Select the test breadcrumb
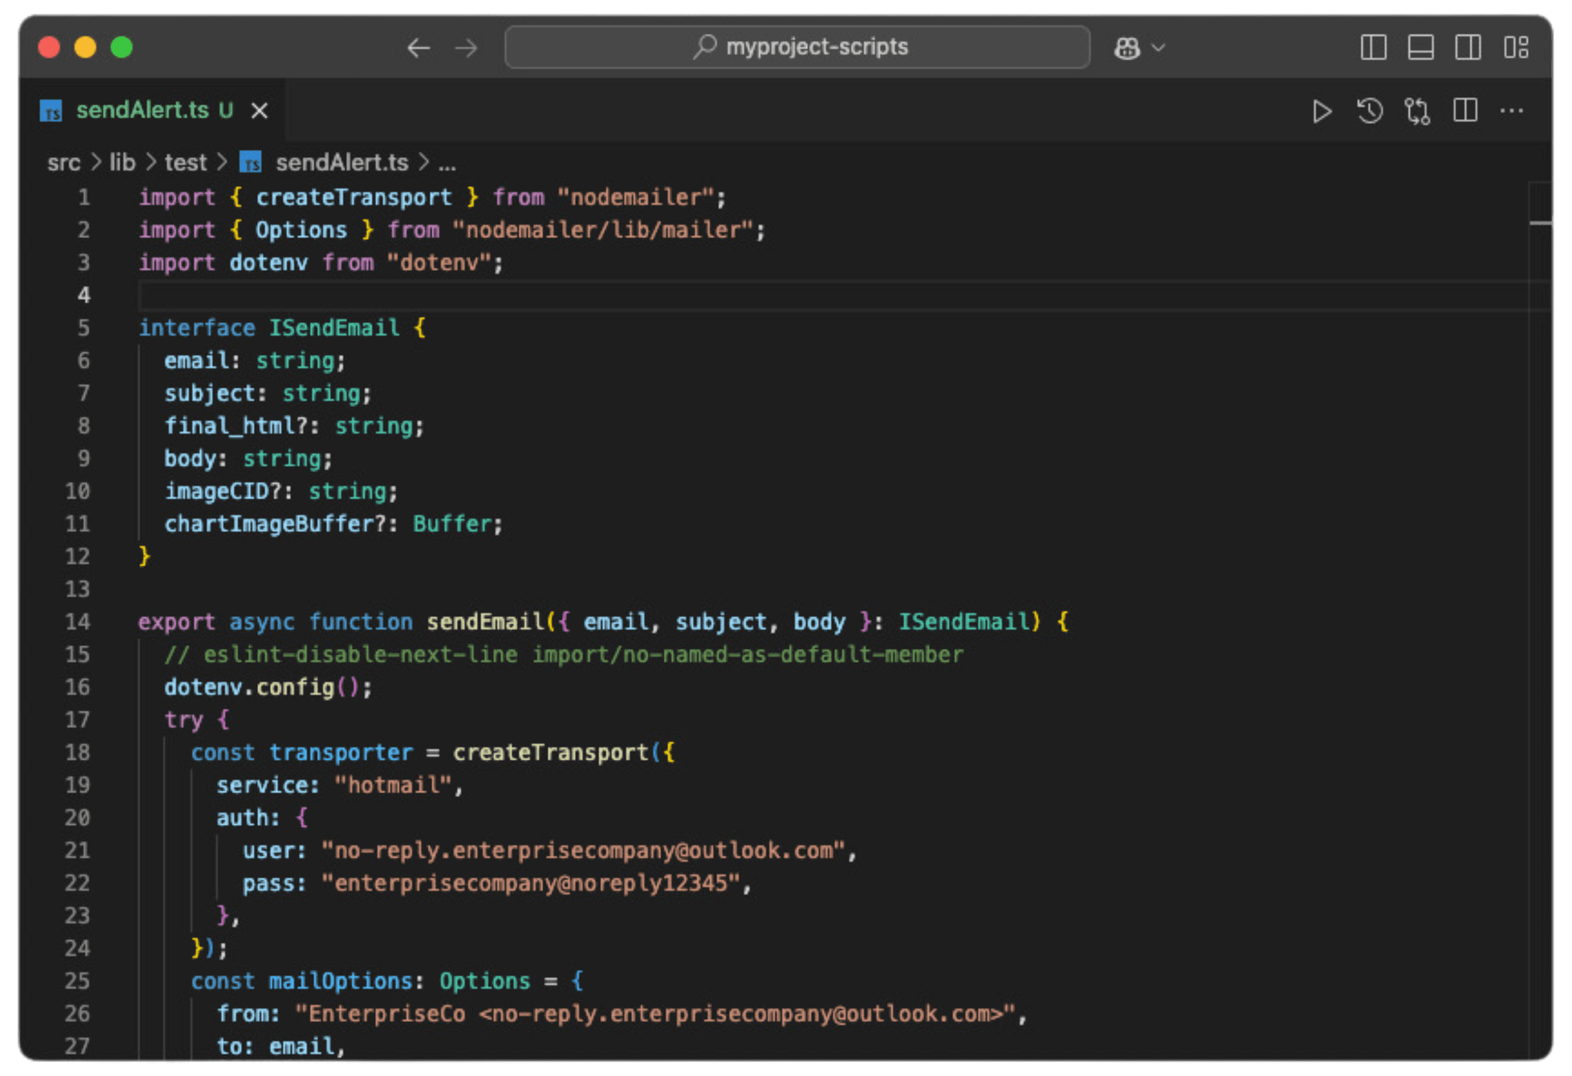The height and width of the screenshot is (1076, 1572). 185,162
